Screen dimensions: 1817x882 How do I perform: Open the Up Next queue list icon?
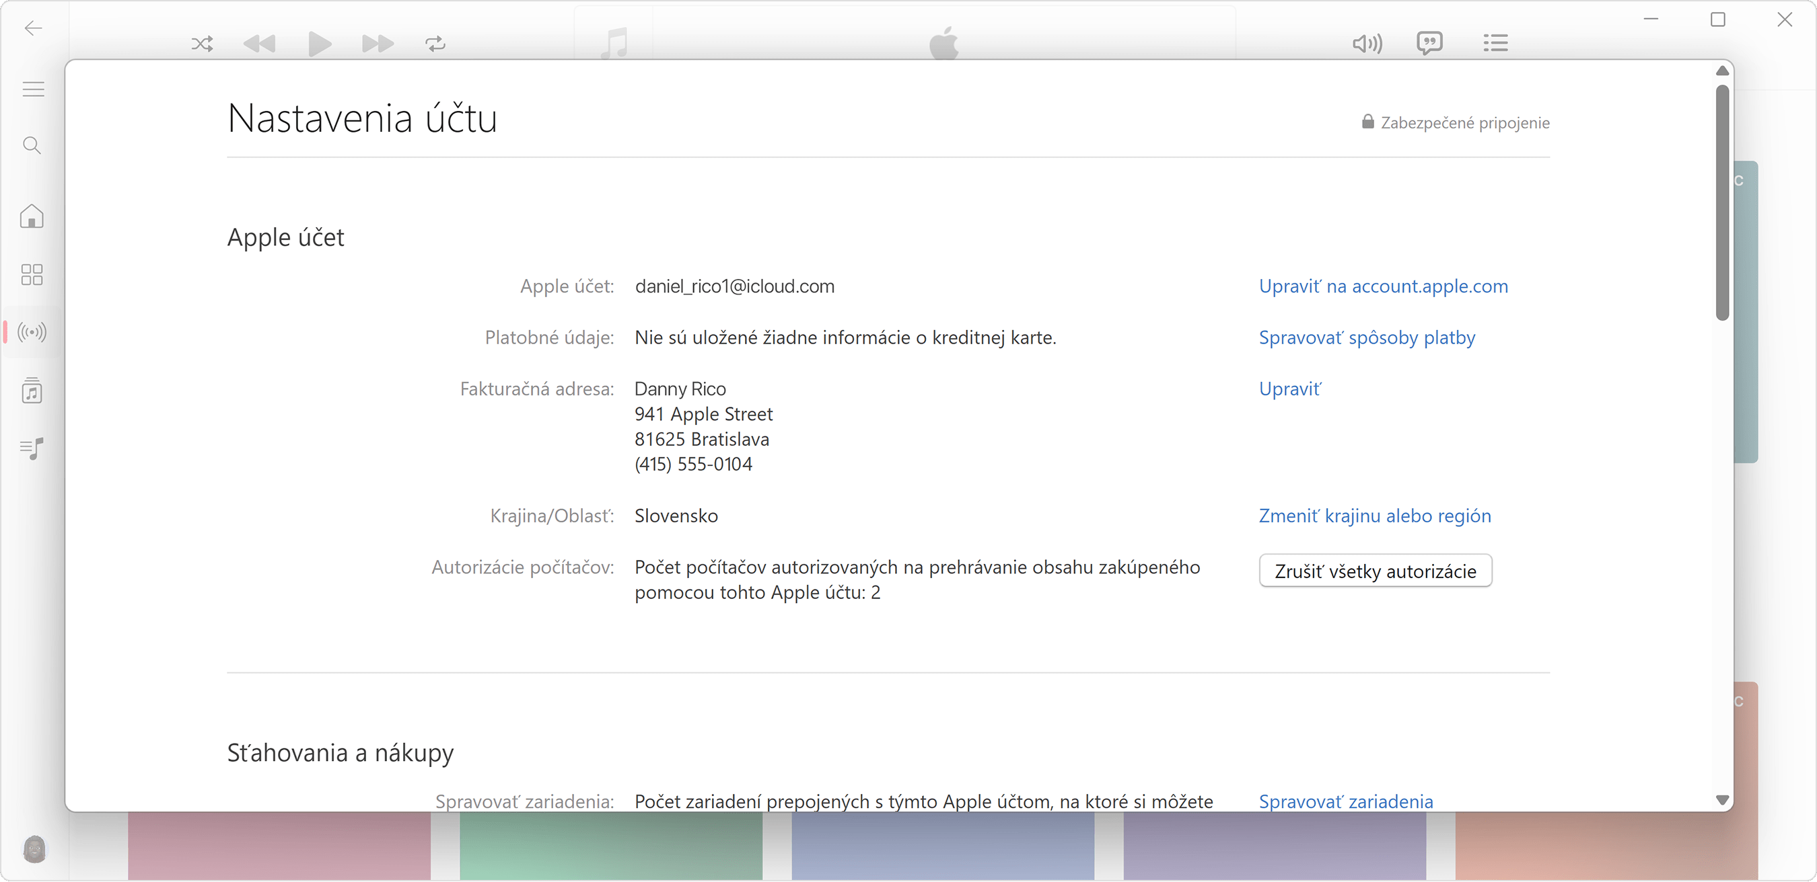tap(1495, 43)
